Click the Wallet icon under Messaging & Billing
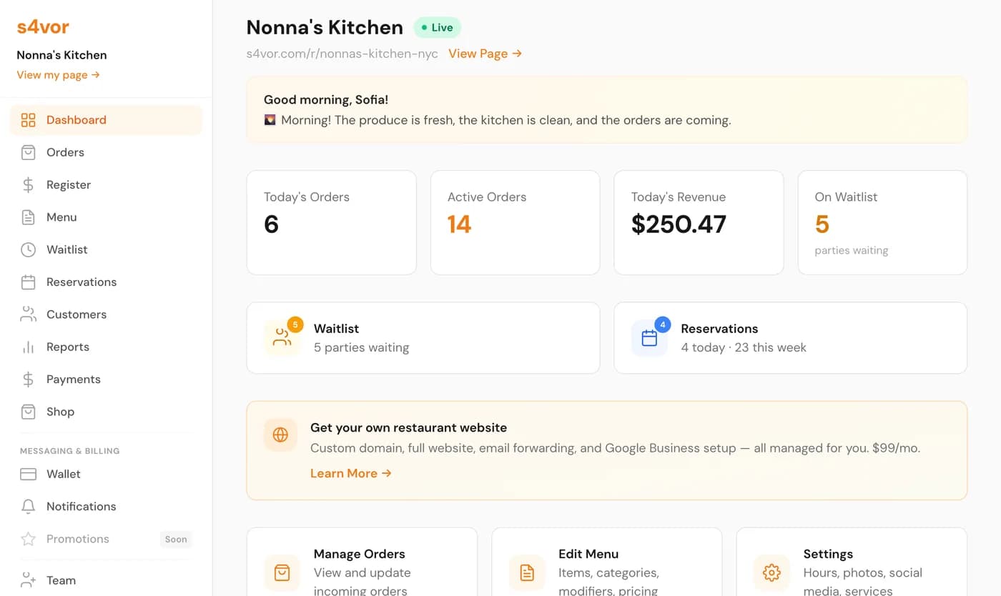 (29, 474)
